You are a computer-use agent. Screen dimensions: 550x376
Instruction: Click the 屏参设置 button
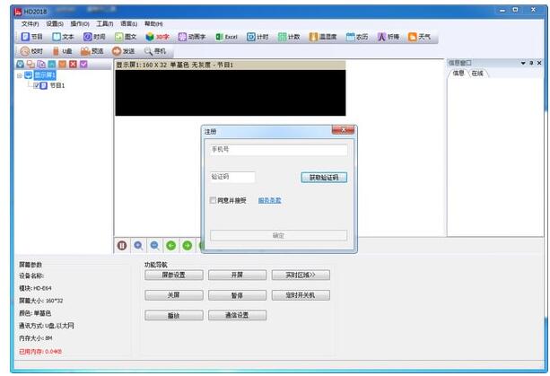tap(174, 275)
